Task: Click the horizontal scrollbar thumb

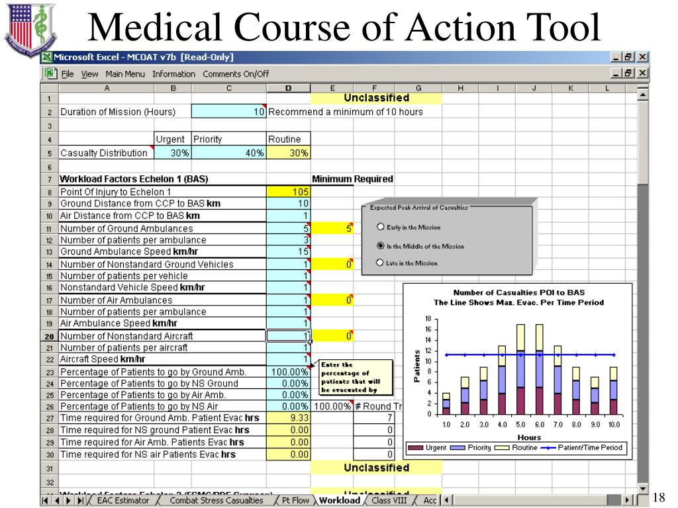Action: tap(614, 500)
